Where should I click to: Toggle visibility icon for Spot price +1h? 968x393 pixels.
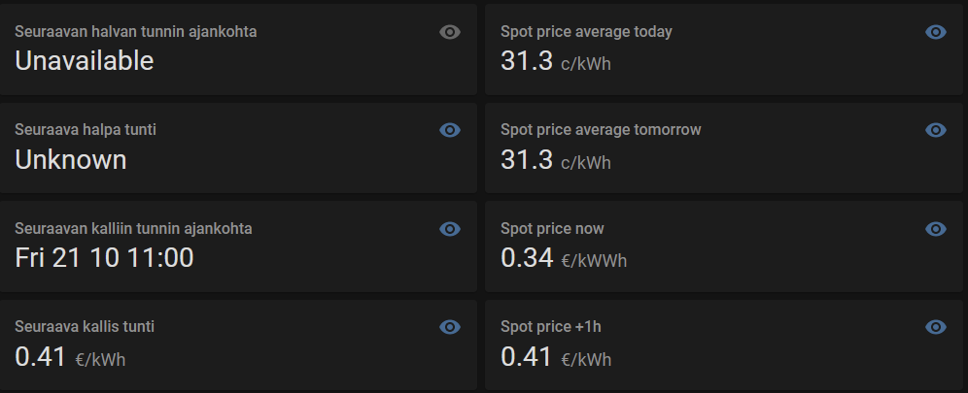coord(936,327)
